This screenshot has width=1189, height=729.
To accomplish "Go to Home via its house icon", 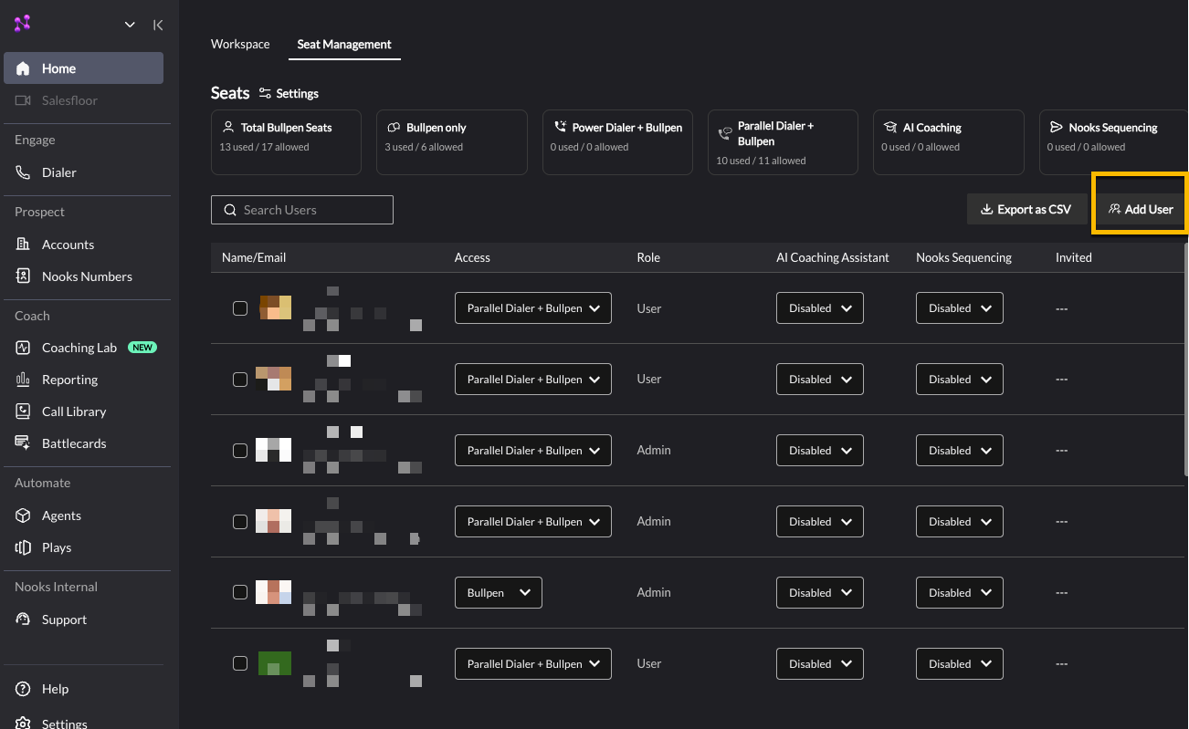I will tap(23, 68).
